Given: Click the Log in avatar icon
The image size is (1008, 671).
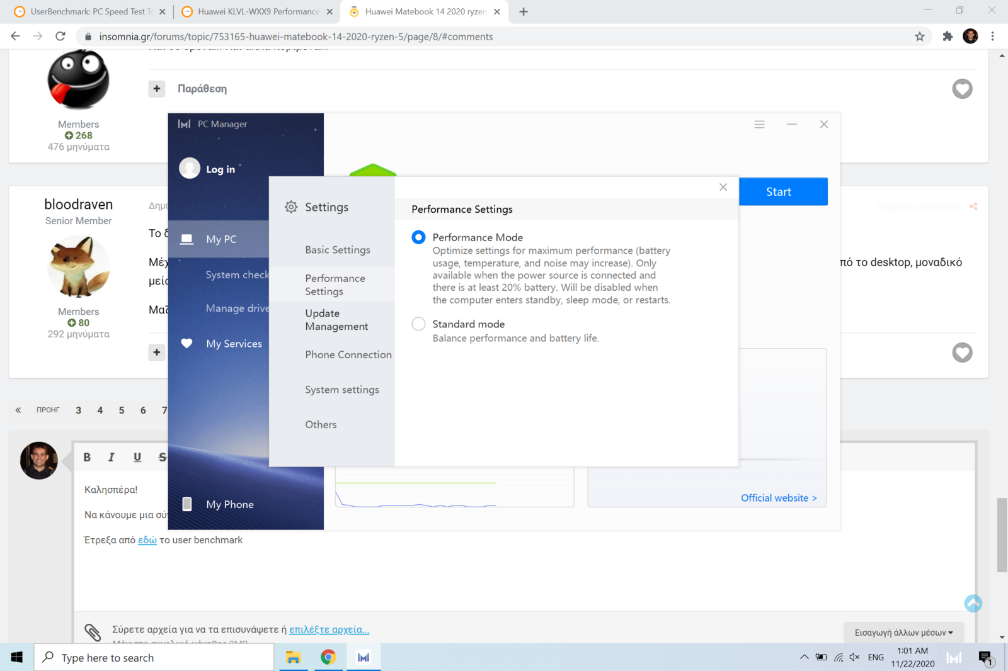Looking at the screenshot, I should click(190, 168).
